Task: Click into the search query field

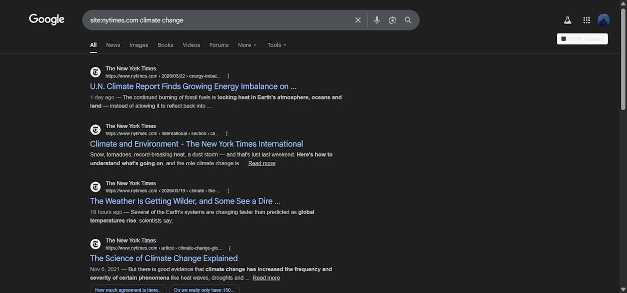Action: click(x=219, y=20)
